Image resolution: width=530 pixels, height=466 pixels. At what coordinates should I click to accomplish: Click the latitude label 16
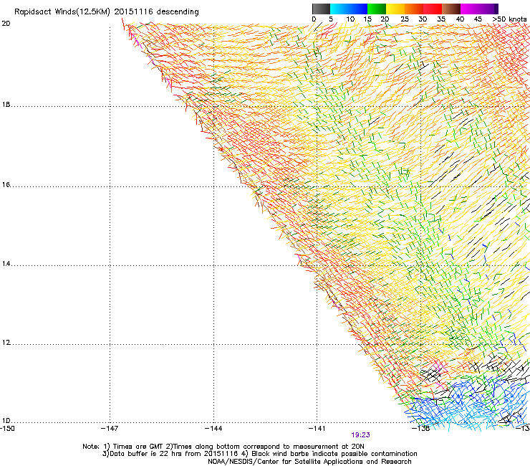pos(6,184)
